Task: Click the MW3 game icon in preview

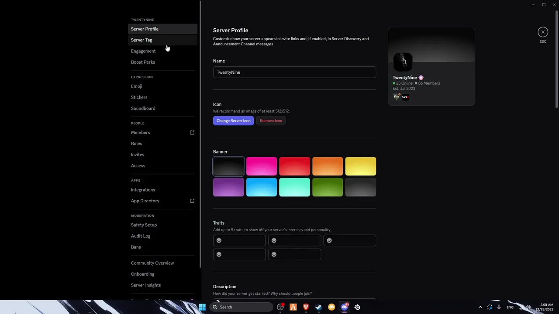Action: coord(405,97)
